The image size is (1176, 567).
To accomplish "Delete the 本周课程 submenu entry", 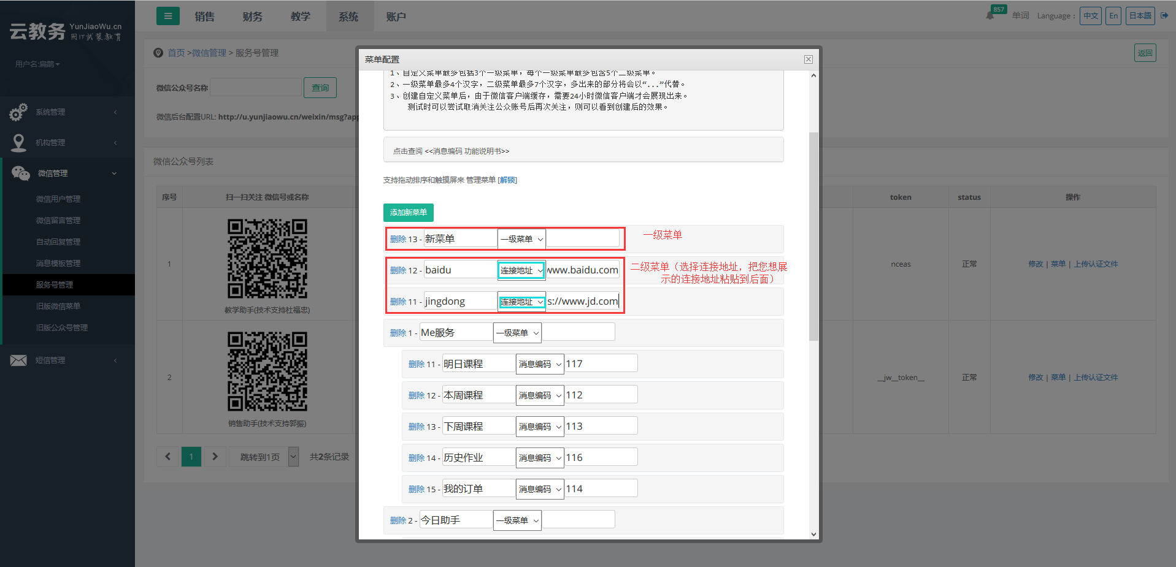I will coord(416,396).
